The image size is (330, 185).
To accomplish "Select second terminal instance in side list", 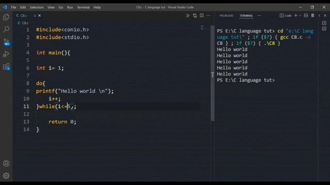I will (324, 29).
